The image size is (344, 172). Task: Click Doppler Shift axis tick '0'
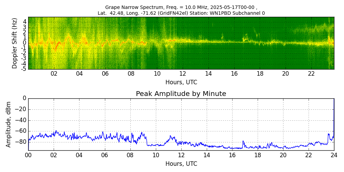coord(25,43)
